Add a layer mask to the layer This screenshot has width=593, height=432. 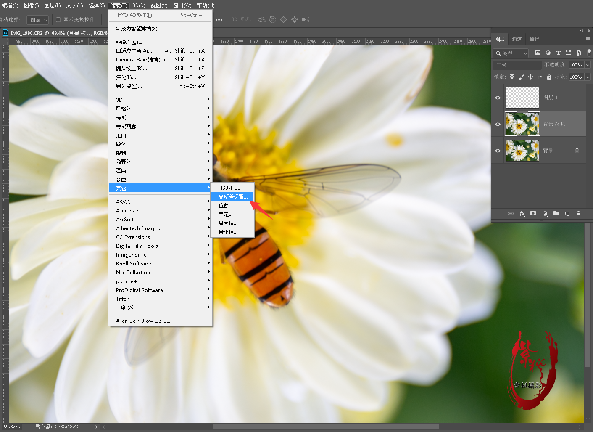click(533, 214)
